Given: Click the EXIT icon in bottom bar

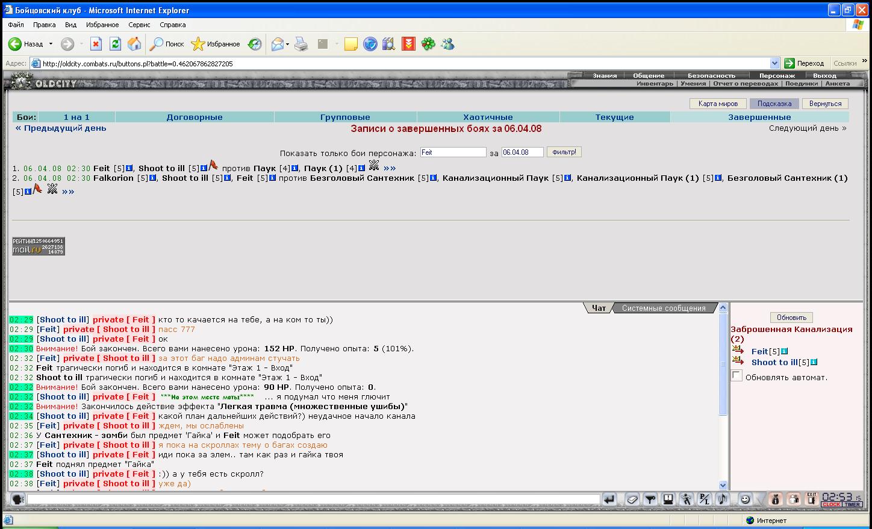Looking at the screenshot, I should pyautogui.click(x=811, y=499).
